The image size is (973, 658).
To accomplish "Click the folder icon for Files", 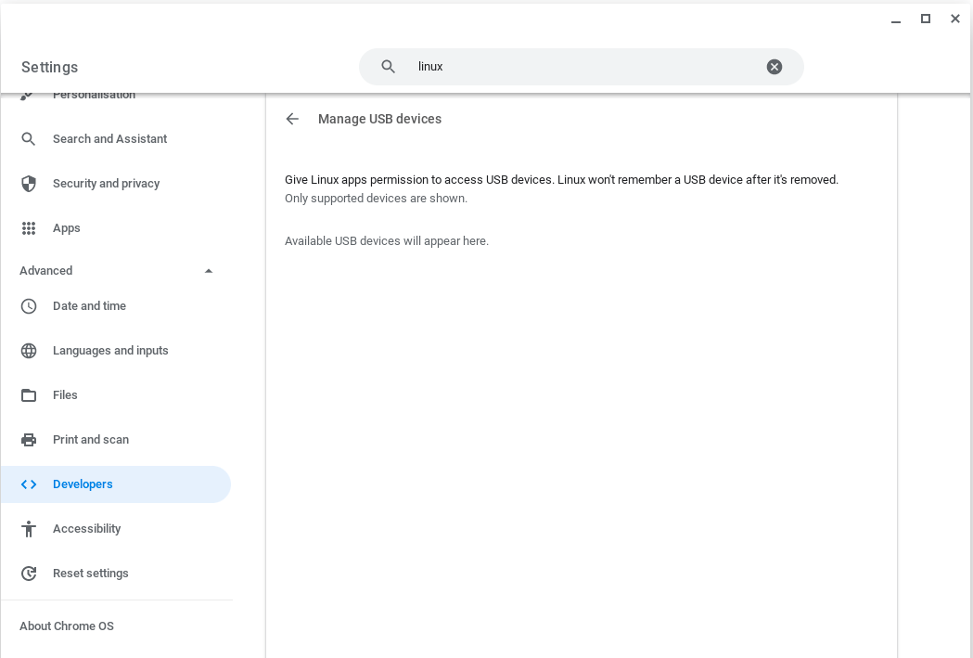I will pos(29,395).
